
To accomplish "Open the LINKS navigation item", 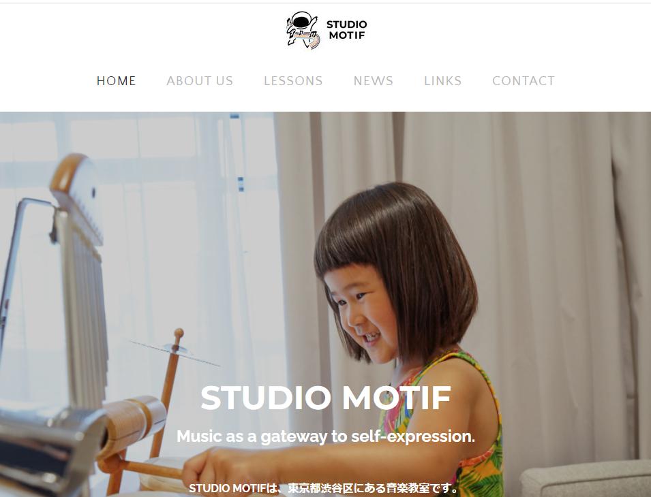I will point(443,81).
